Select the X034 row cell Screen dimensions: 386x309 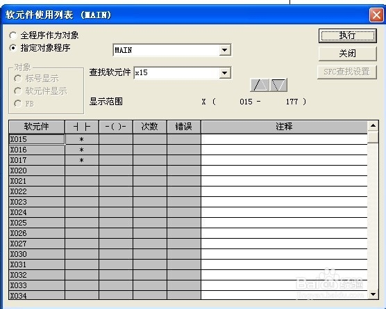(x=37, y=295)
